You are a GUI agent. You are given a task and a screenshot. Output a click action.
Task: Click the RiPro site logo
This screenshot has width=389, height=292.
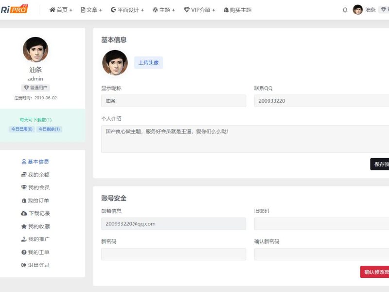[x=14, y=9]
